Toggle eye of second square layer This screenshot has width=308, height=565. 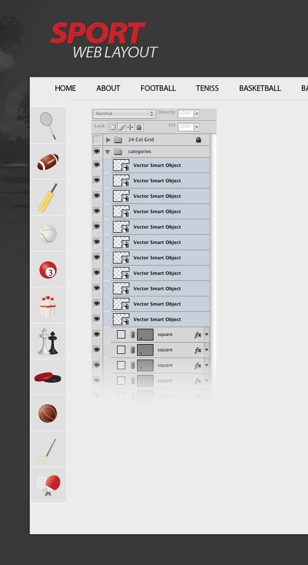coord(97,349)
